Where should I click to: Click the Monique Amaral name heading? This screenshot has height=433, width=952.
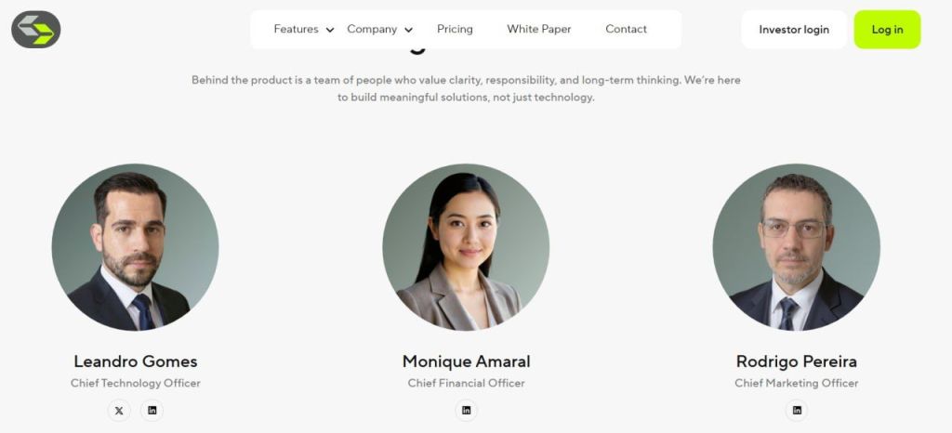(467, 361)
